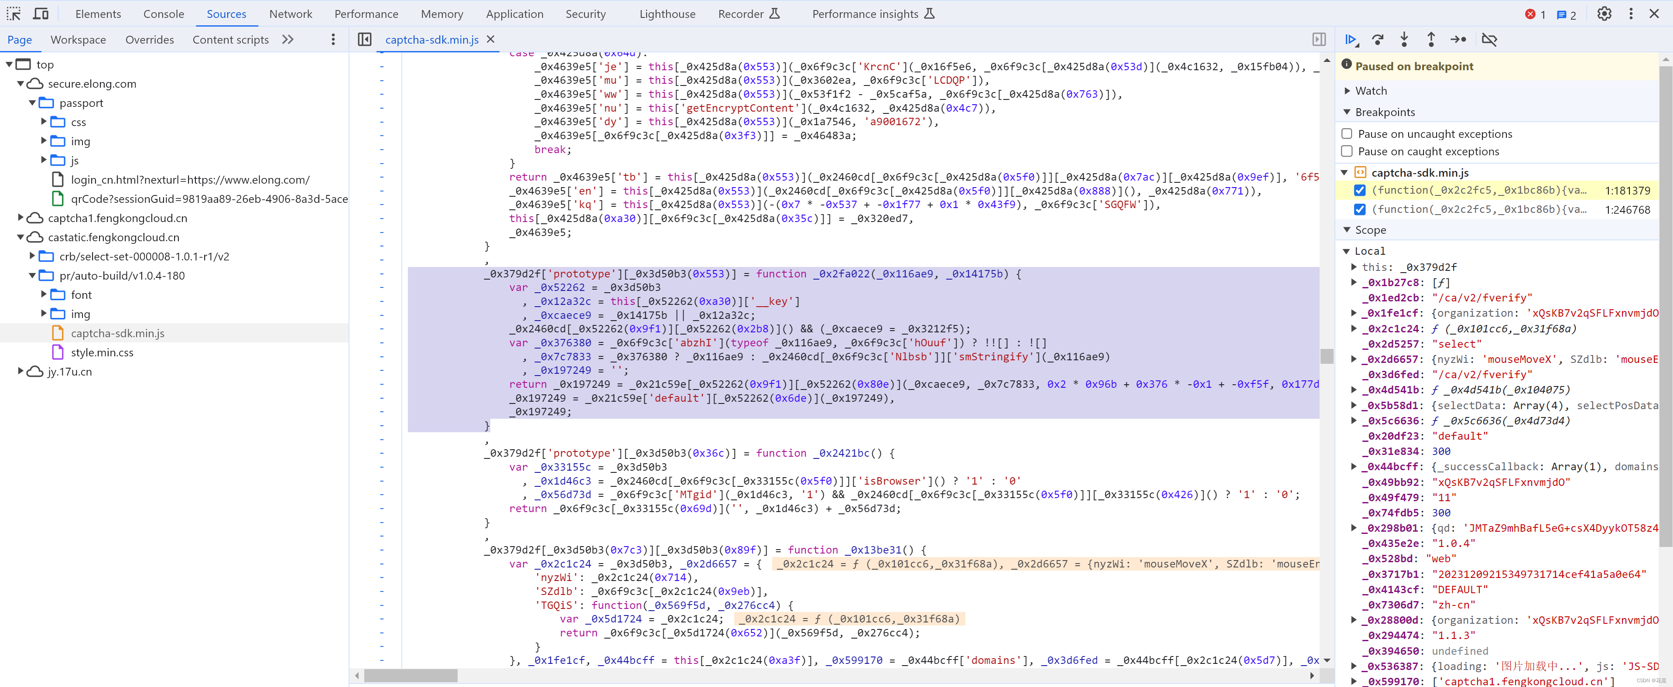
Task: Switch to the Console tab
Action: point(164,14)
